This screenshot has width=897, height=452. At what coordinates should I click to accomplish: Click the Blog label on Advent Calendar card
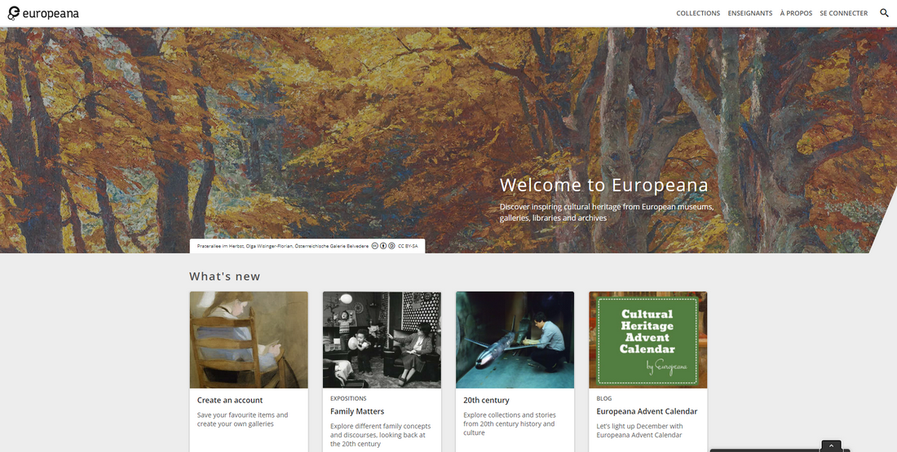pyautogui.click(x=603, y=398)
